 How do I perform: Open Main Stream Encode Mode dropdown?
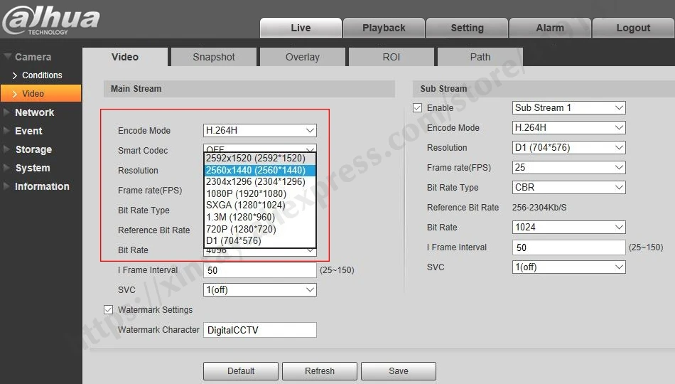(x=259, y=130)
